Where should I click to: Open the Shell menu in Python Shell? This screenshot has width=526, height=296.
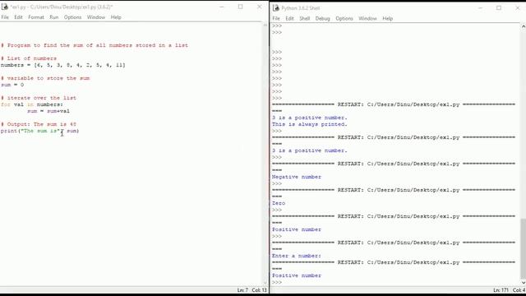point(305,18)
